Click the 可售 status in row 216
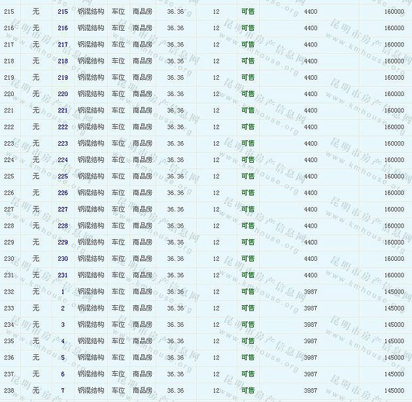The width and height of the screenshot is (412, 402). pos(248,28)
